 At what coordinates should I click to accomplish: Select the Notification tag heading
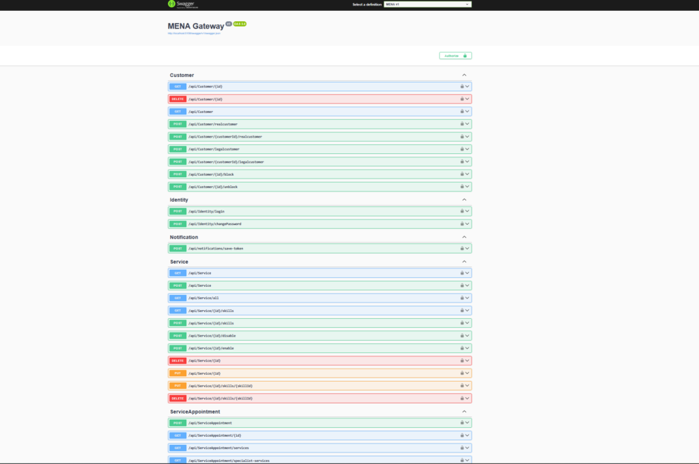point(184,237)
